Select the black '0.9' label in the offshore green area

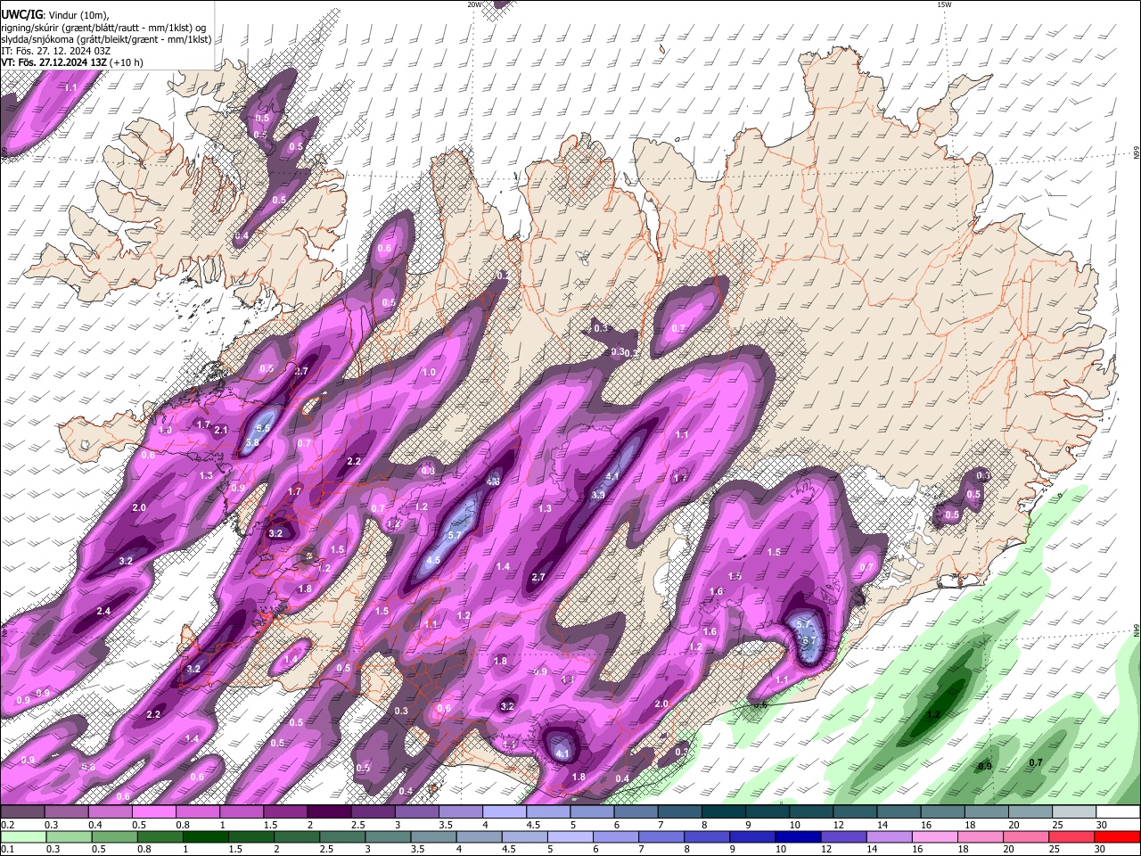pos(985,766)
